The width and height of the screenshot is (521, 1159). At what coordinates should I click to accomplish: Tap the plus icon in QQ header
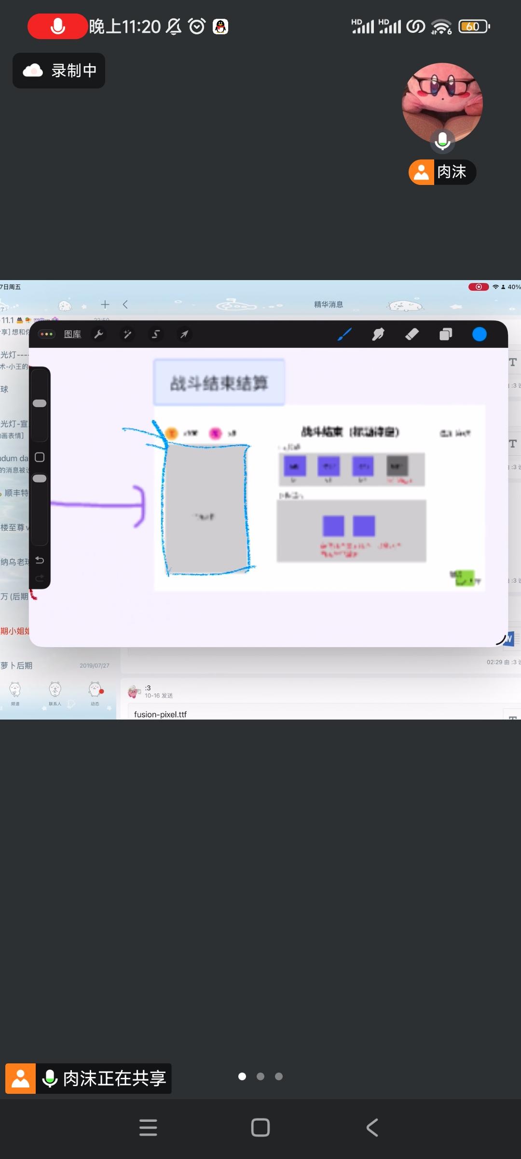coord(105,304)
